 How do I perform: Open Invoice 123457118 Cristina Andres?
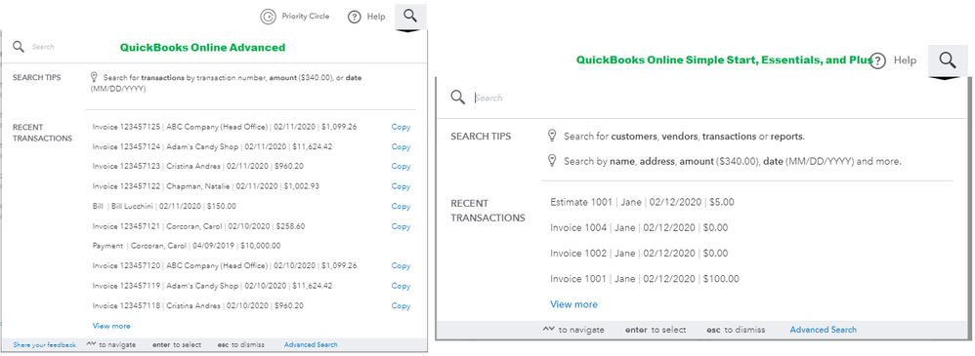pos(197,305)
